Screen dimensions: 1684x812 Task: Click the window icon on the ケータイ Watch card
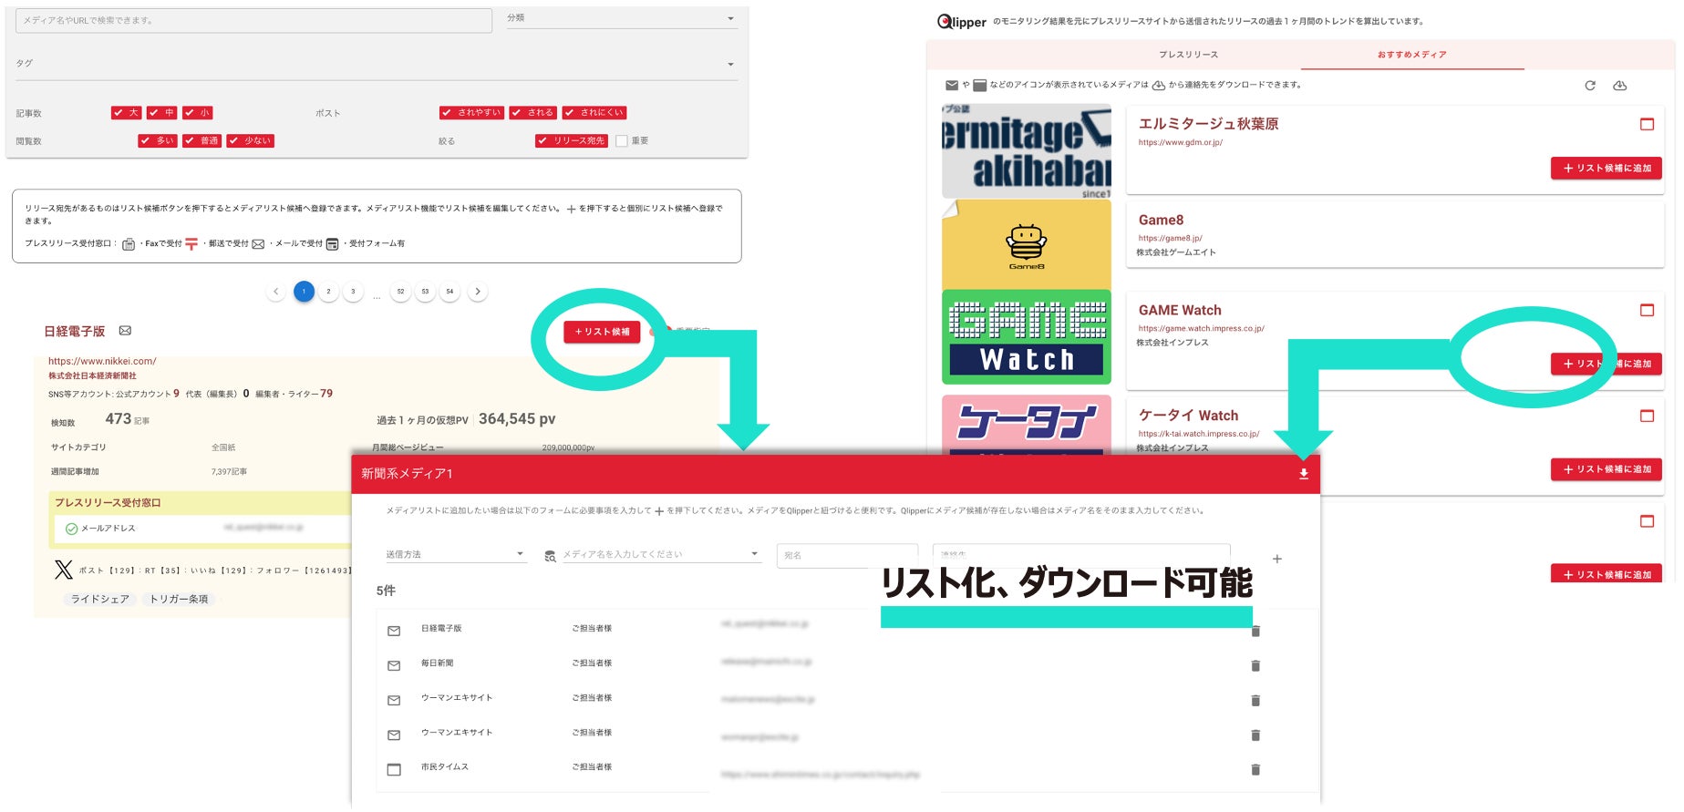point(1647,416)
